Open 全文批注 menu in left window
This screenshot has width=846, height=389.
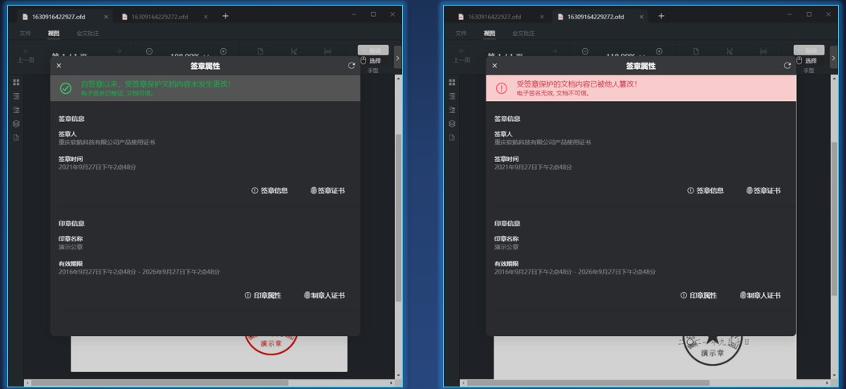(87, 34)
